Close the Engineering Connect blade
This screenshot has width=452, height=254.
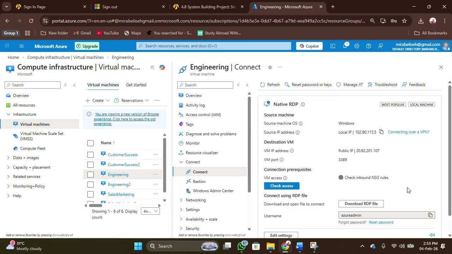click(441, 67)
